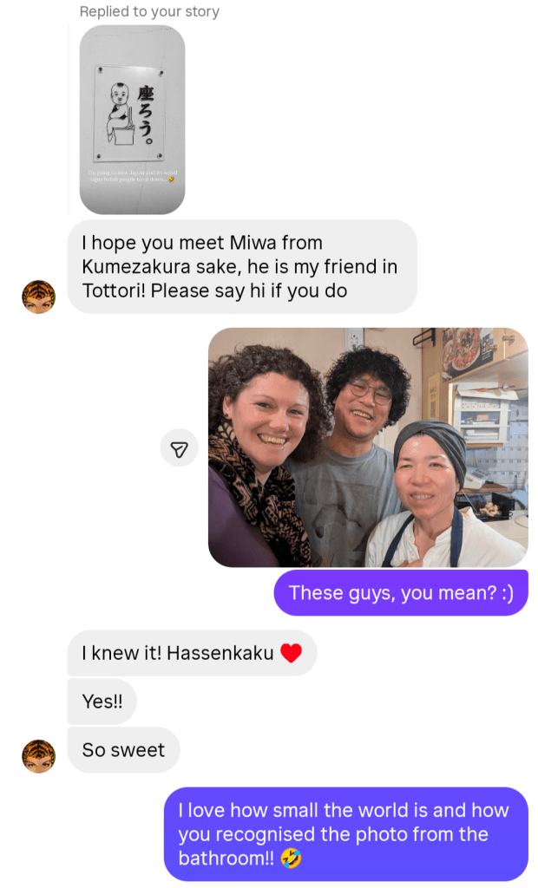The image size is (538, 888).
Task: Select the 'These guys, you mean? :)' bubble
Action: pos(401,593)
